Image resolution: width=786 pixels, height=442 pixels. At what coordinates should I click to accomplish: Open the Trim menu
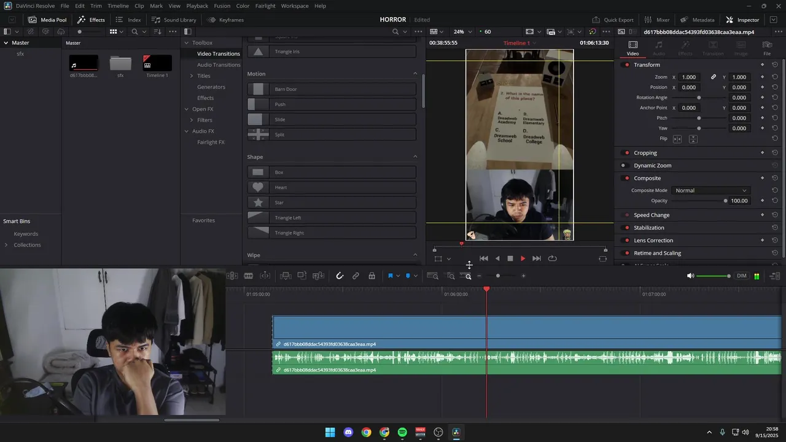point(96,6)
